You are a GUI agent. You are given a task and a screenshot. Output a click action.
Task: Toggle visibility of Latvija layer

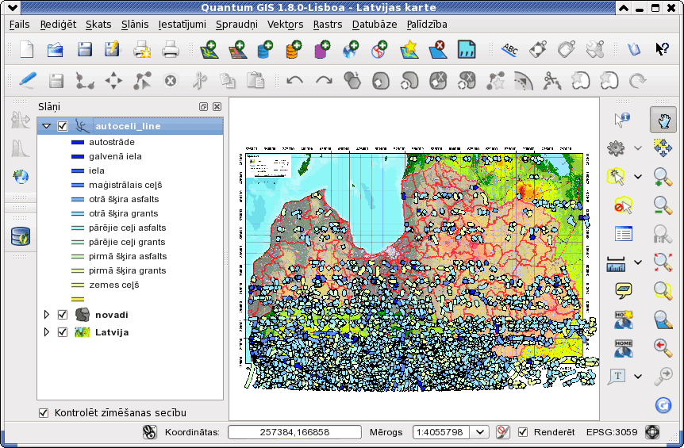(63, 332)
